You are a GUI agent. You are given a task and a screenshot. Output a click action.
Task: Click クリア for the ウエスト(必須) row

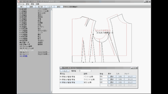(x=130, y=79)
